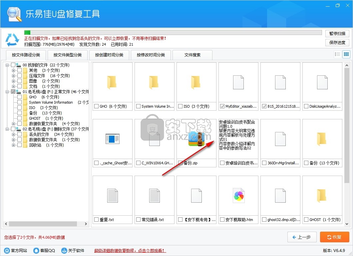
Task: Collapse the 01 老毛桃U盘 正常文件 node
Action: pos(7,91)
